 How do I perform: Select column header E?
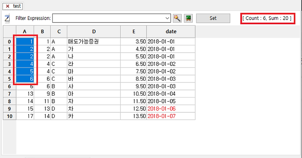coord(134,31)
